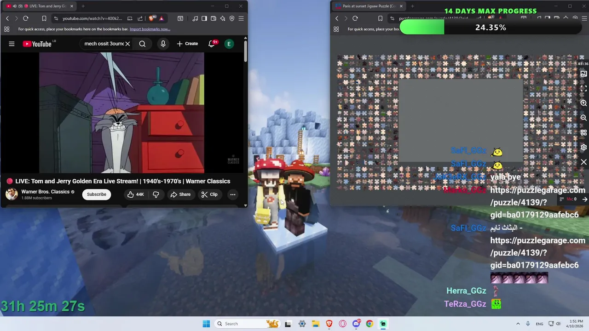Create a Clip of the video
The height and width of the screenshot is (331, 589).
(x=209, y=194)
